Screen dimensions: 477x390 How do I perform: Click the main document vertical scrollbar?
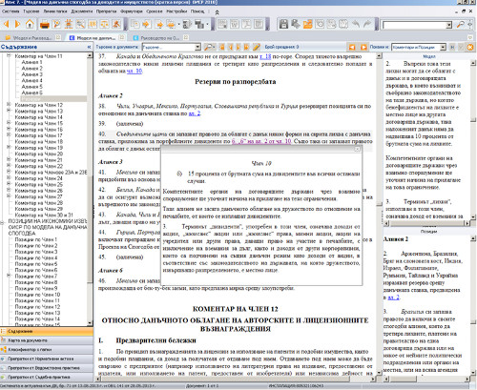[x=379, y=214]
